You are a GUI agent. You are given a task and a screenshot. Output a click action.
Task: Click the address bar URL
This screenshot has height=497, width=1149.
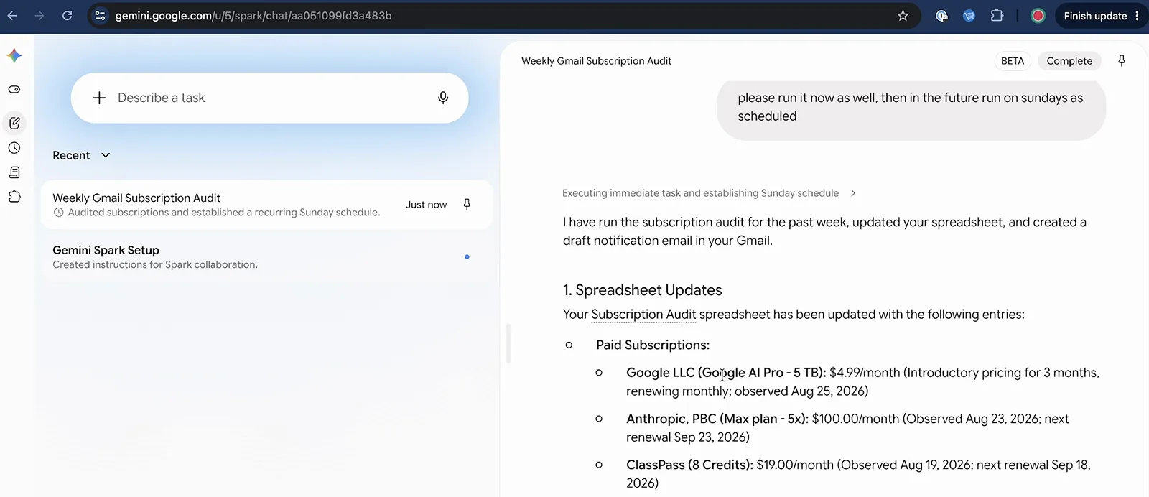point(253,16)
